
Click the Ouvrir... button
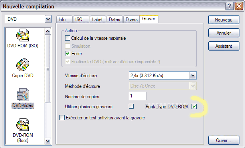coord(224,140)
